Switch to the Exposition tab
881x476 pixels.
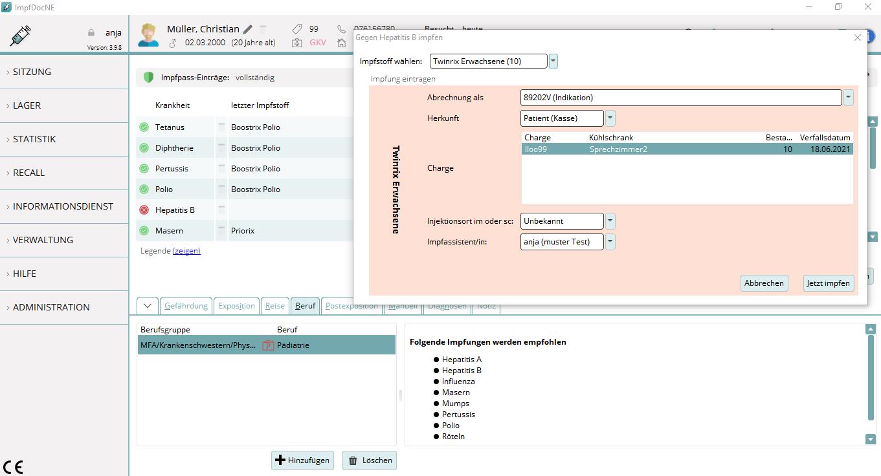(x=236, y=306)
